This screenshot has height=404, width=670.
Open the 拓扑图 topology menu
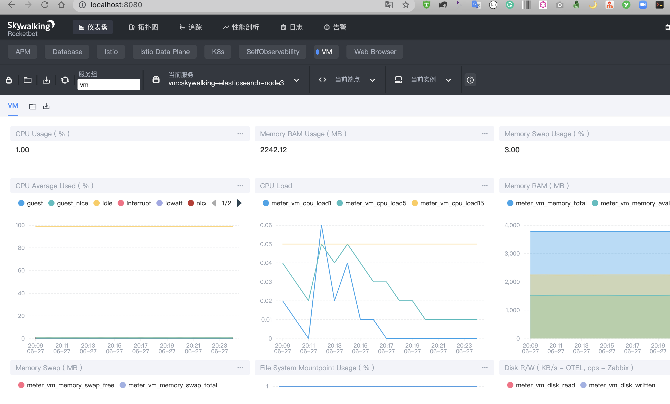pos(143,27)
